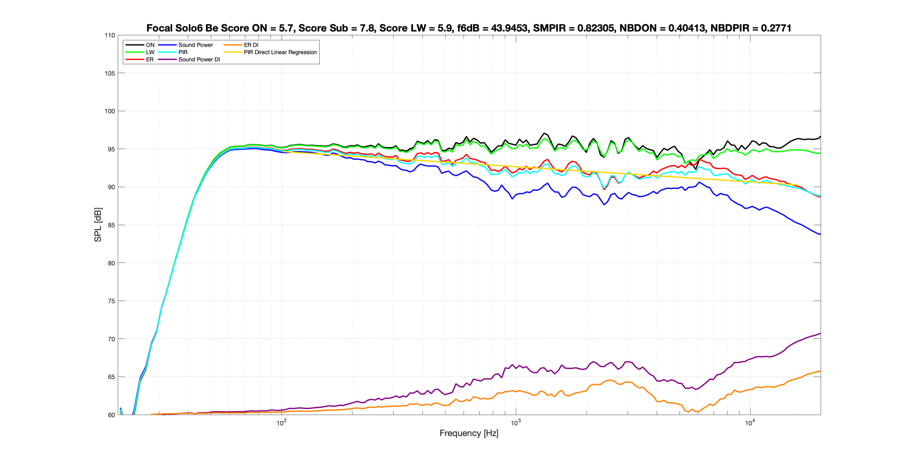Click the y-axis tick label '60'
The height and width of the screenshot is (466, 907).
[x=111, y=415]
